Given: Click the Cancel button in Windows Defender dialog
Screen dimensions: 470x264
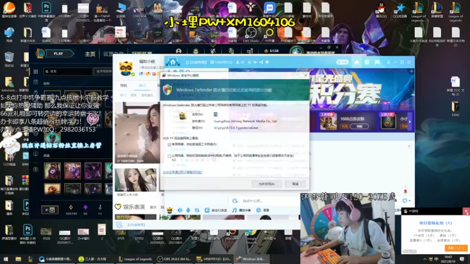Looking at the screenshot, I should 296,184.
